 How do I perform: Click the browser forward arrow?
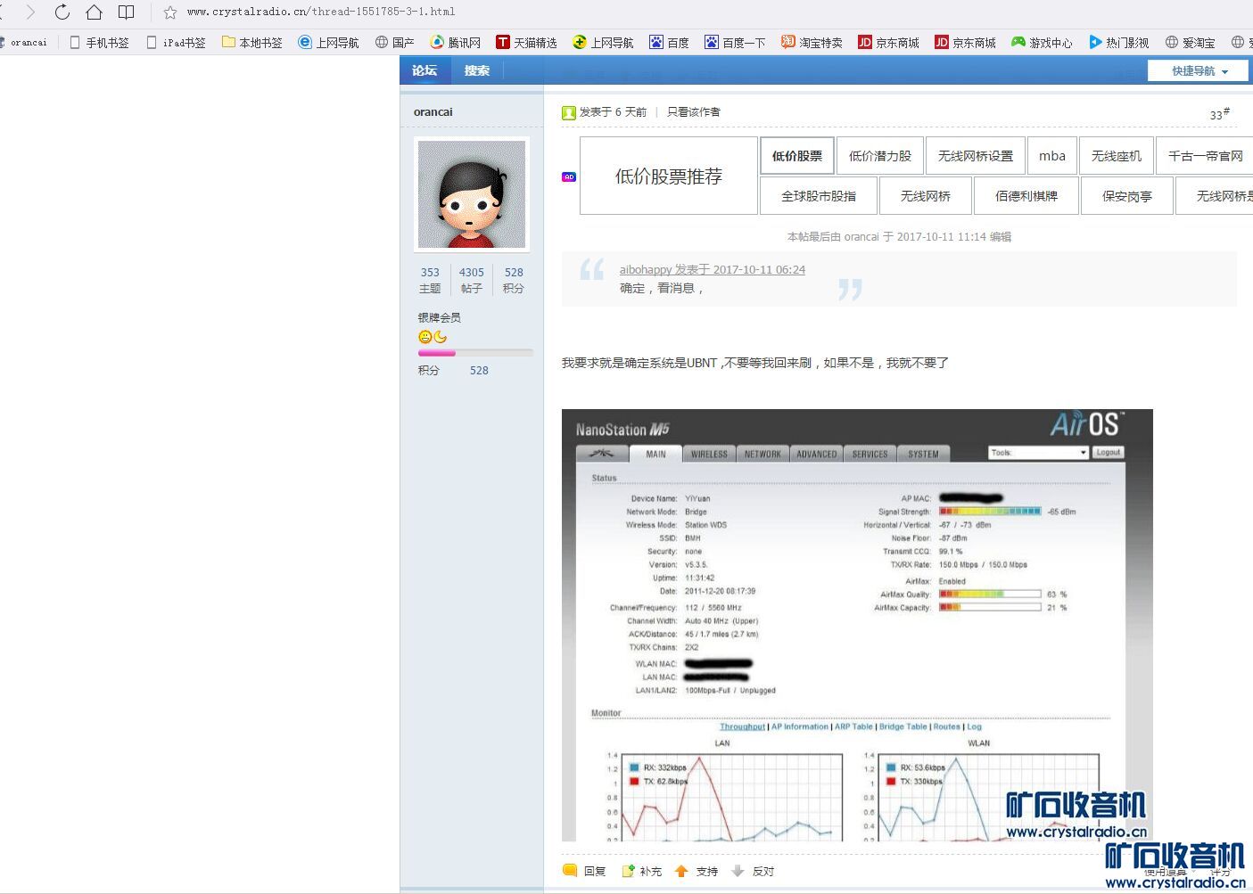pos(30,12)
